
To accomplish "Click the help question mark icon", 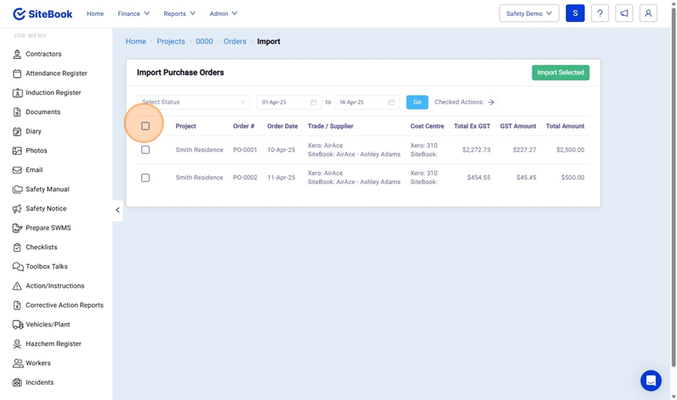I will 600,14.
